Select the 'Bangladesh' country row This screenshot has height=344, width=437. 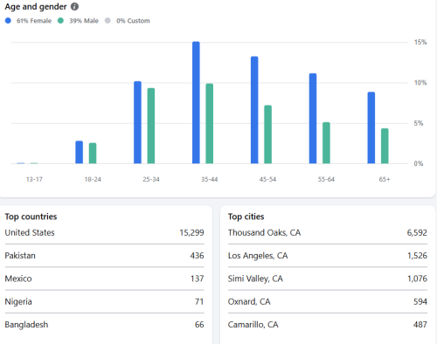(104, 325)
